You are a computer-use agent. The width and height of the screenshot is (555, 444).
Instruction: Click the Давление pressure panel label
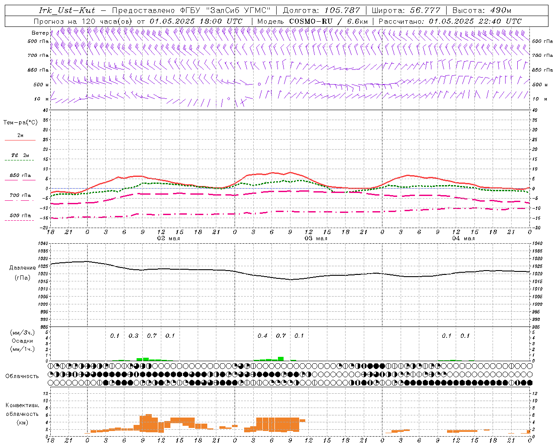pyautogui.click(x=23, y=268)
